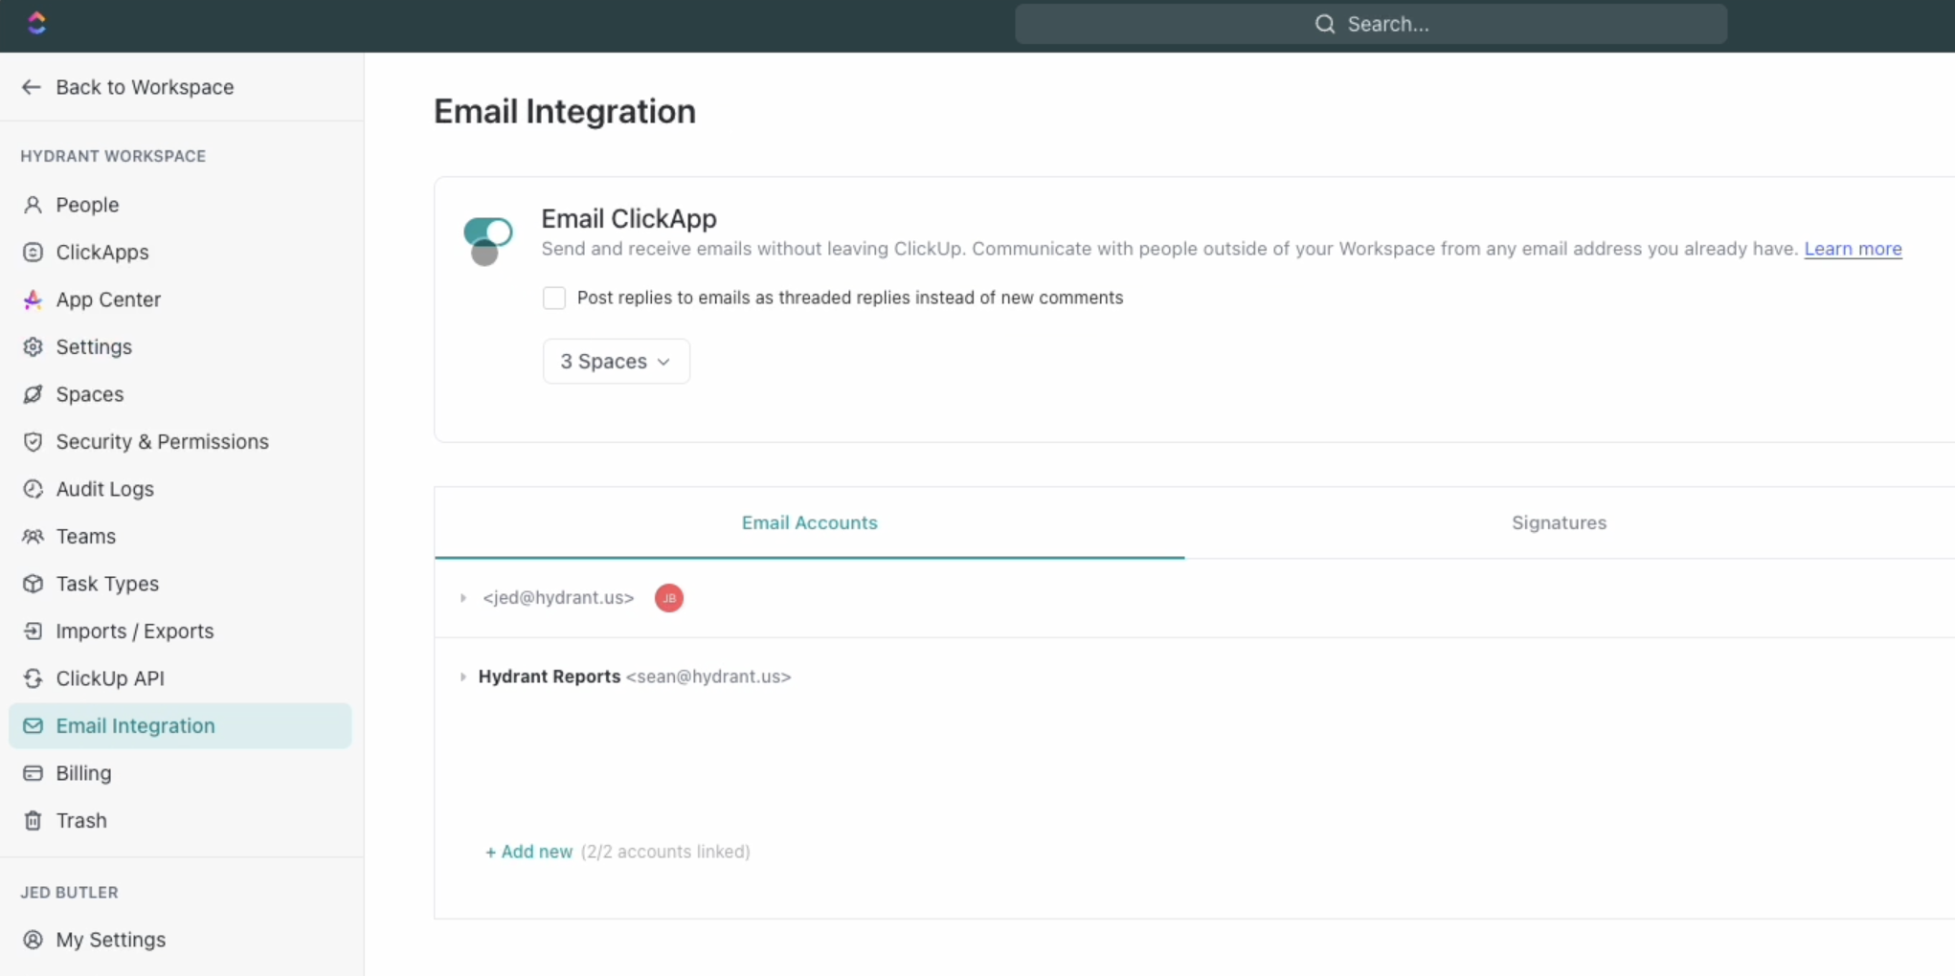Click the My Settings profile icon
Image resolution: width=1955 pixels, height=976 pixels.
pos(33,940)
